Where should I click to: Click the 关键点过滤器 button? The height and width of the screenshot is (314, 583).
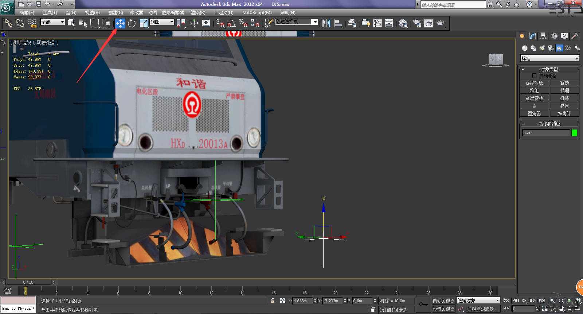click(482, 309)
